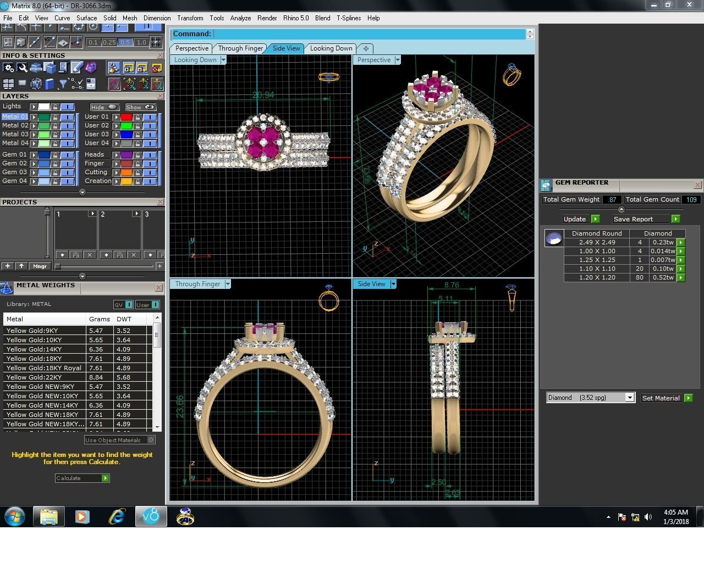Toggle the GV library switch
Viewport: 704px width, 580px height.
pos(123,305)
